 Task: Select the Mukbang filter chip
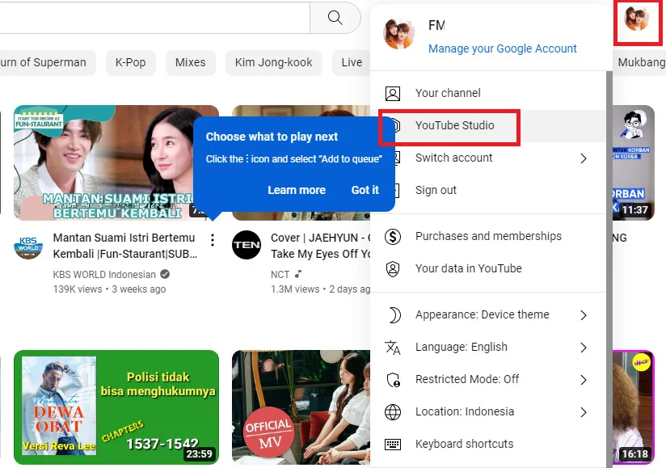tap(640, 62)
